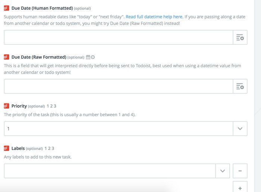Expand the Priority dropdown arrow

pyautogui.click(x=240, y=128)
